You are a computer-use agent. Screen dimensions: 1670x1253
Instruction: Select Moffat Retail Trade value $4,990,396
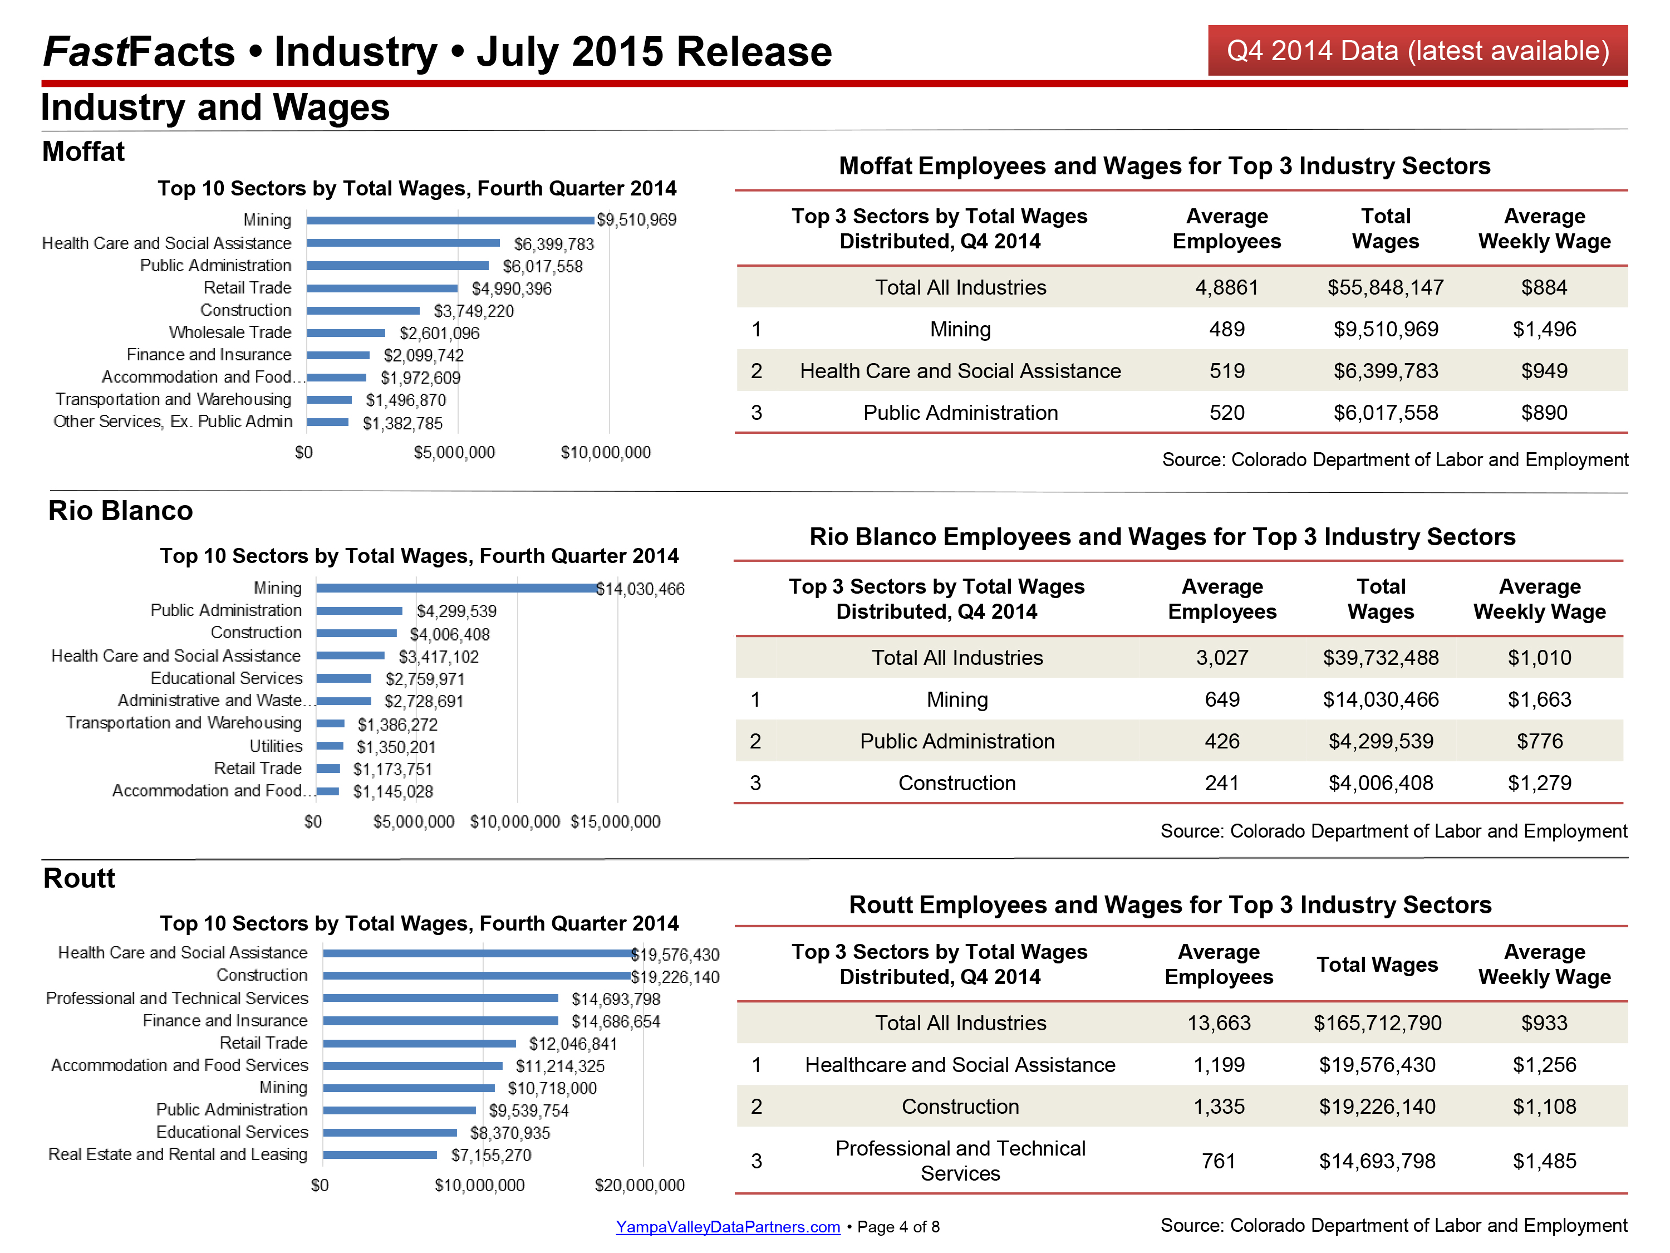pos(512,288)
